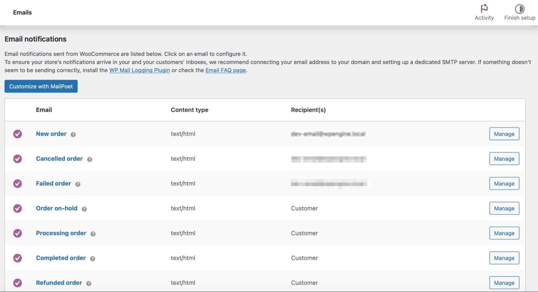Select the Emails tab
The width and height of the screenshot is (538, 292).
point(22,12)
